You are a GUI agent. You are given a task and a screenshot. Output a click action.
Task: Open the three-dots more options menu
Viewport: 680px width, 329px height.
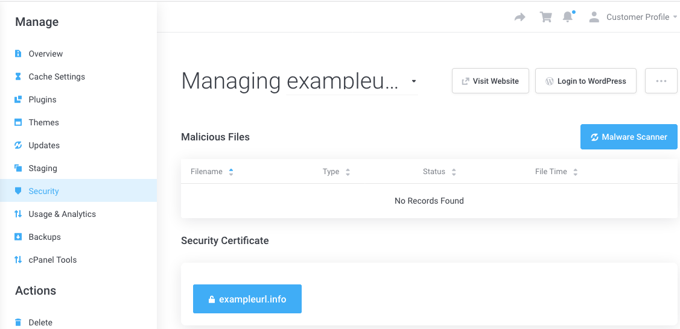tap(661, 81)
